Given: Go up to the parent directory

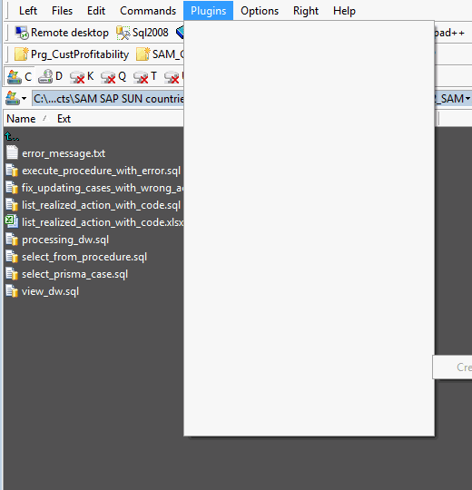Looking at the screenshot, I should click(x=12, y=136).
